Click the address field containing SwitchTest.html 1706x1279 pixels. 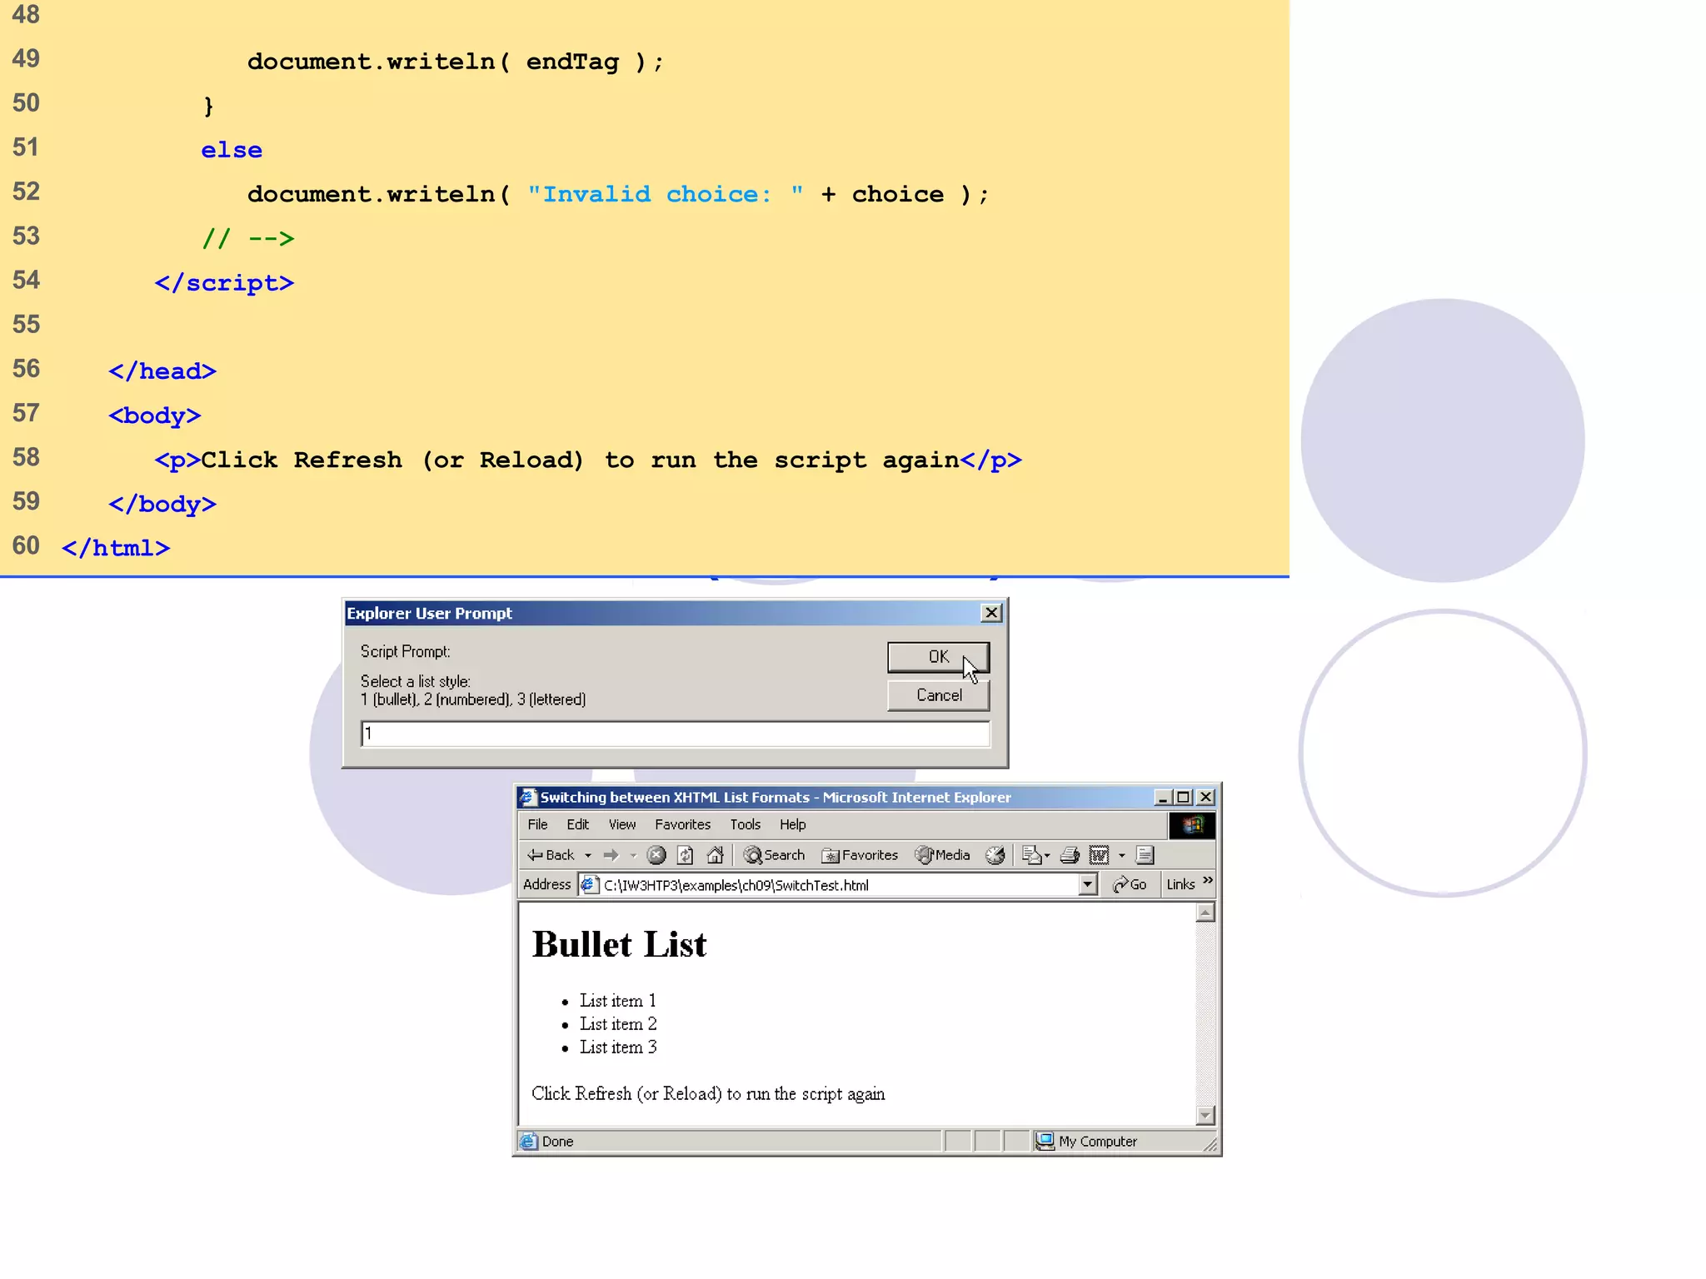pos(839,885)
